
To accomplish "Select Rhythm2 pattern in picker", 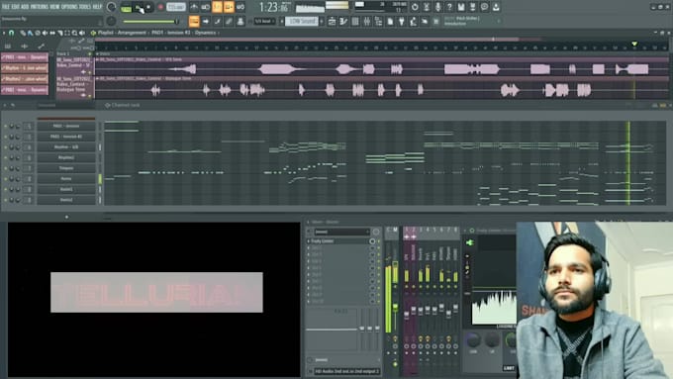I will coord(25,79).
